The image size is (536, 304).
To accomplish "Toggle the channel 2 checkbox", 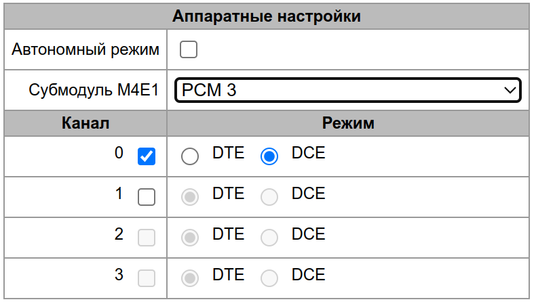I will coord(146,238).
